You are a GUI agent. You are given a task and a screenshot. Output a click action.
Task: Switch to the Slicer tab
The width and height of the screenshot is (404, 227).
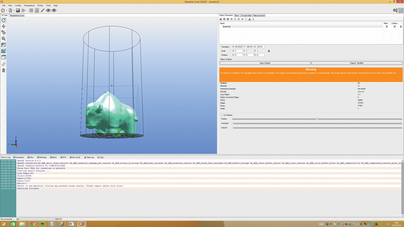click(237, 16)
